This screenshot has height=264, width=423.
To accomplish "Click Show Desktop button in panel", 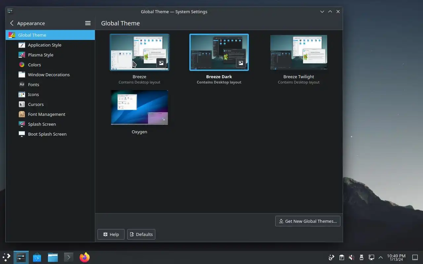I will tap(415, 257).
